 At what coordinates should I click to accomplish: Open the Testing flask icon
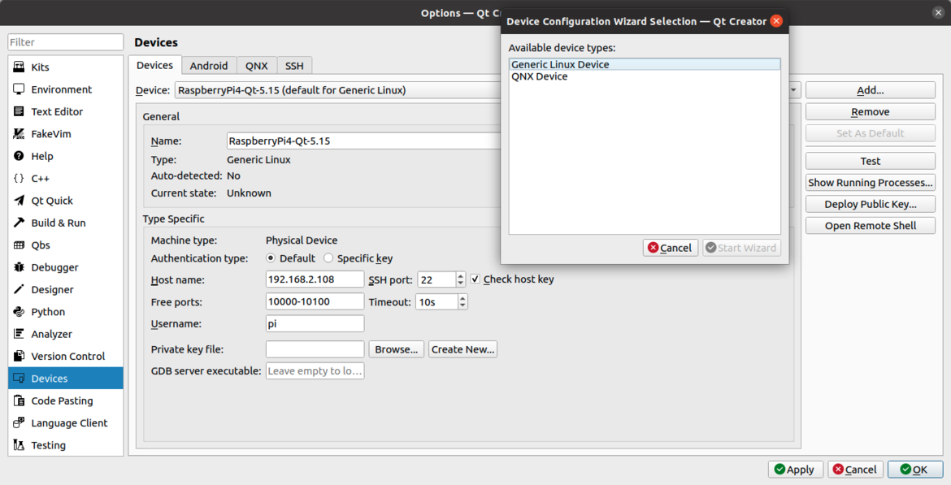[19, 445]
